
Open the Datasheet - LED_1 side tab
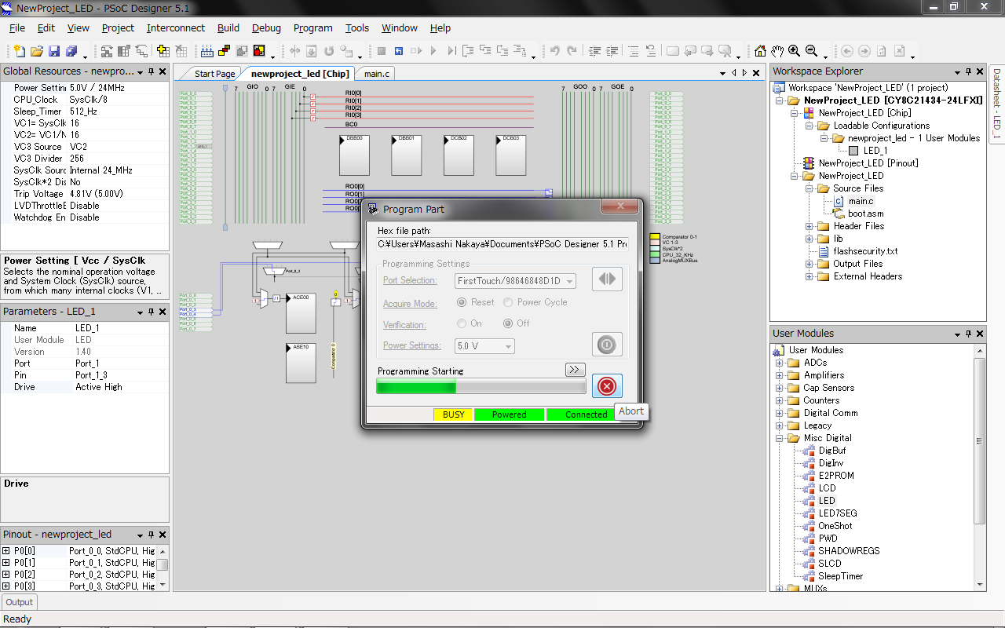[996, 103]
